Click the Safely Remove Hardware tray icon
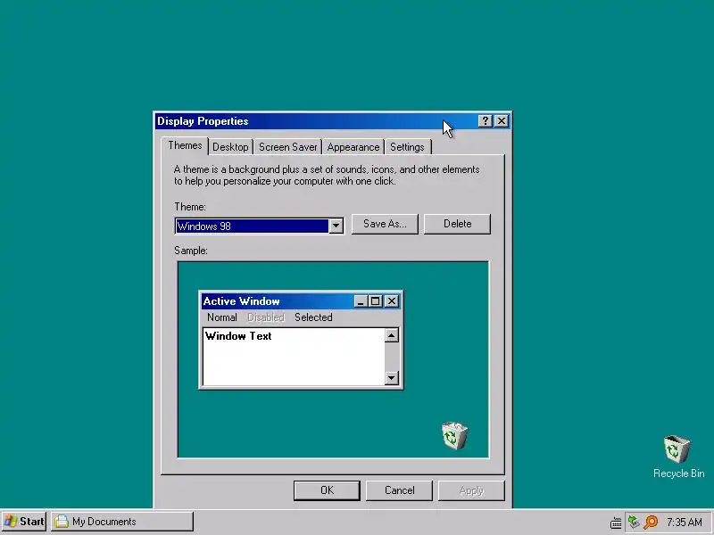714x535 pixels. pyautogui.click(x=634, y=522)
